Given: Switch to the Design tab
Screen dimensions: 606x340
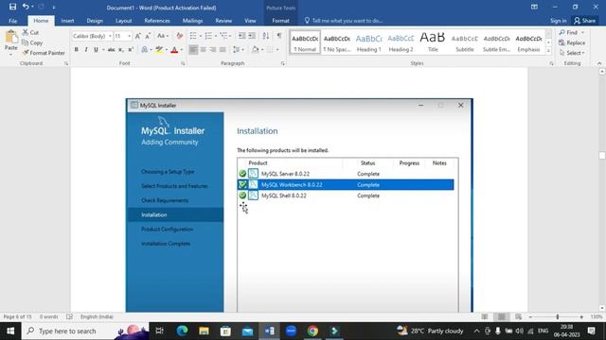Looking at the screenshot, I should coord(95,21).
